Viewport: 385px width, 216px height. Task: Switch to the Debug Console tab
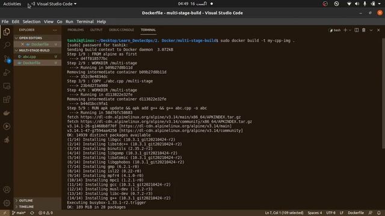(122, 30)
